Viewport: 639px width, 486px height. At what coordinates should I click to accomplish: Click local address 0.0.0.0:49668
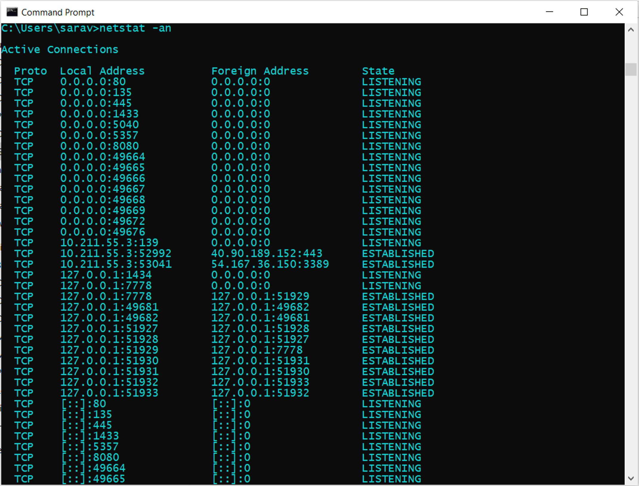click(x=103, y=200)
